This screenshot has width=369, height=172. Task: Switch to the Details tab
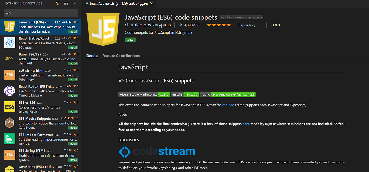point(92,56)
